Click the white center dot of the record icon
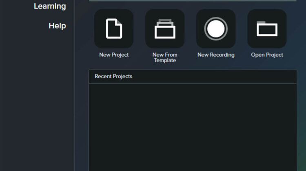This screenshot has width=306, height=171. pos(216,29)
